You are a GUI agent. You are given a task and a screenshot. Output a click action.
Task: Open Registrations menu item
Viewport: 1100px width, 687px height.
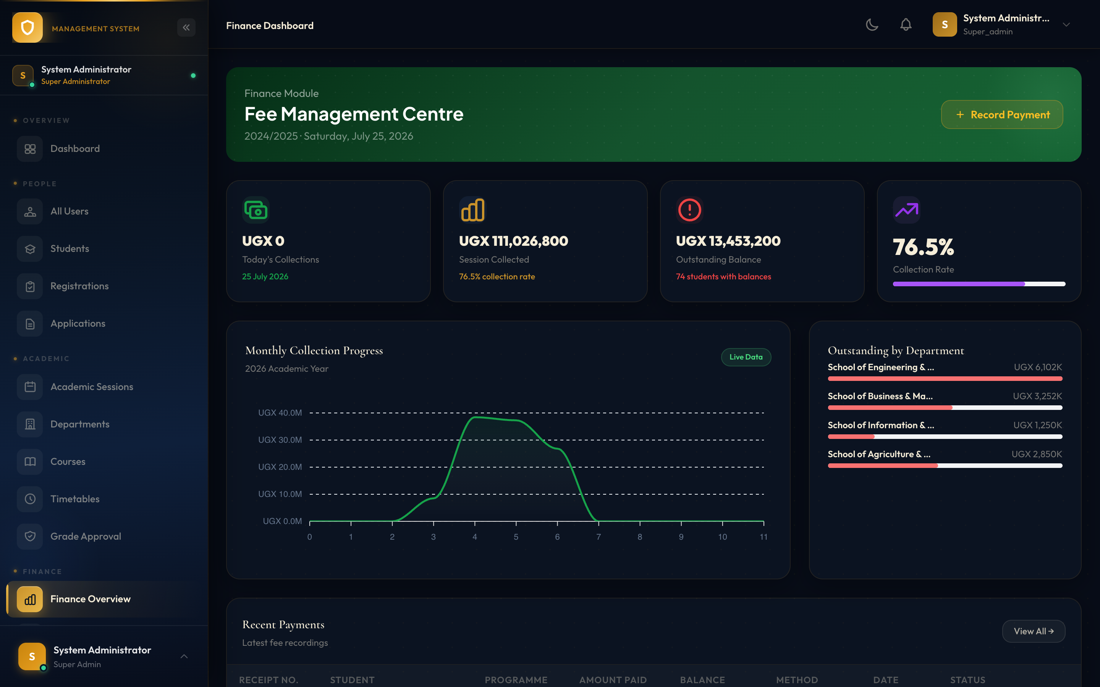pos(104,286)
